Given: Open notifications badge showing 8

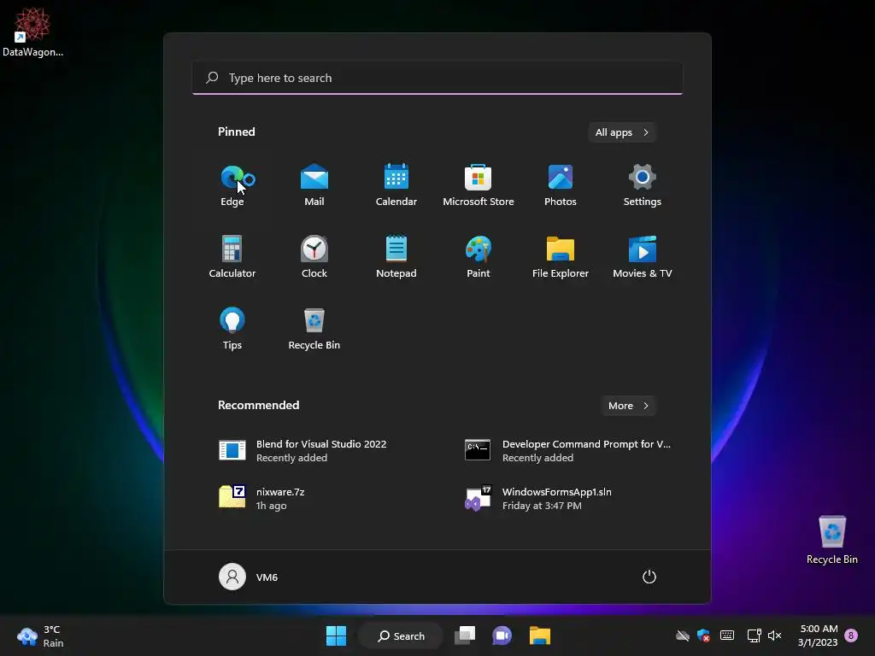Looking at the screenshot, I should coord(851,635).
